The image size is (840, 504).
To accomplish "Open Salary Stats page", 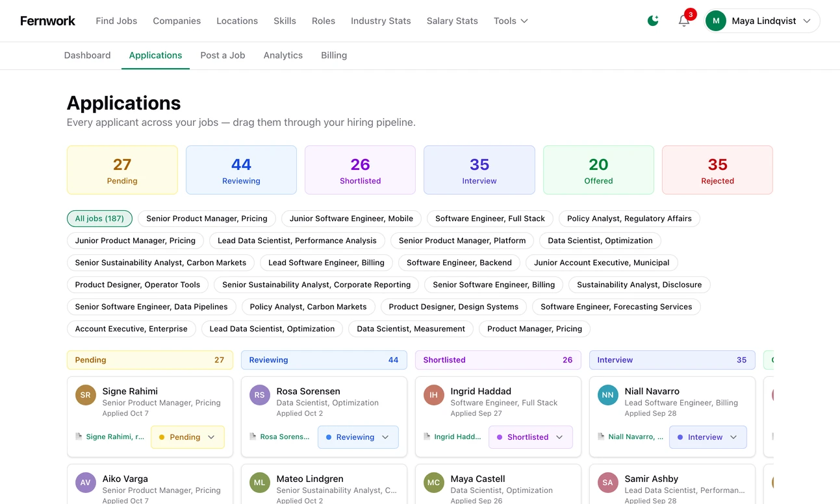I will 452,21.
